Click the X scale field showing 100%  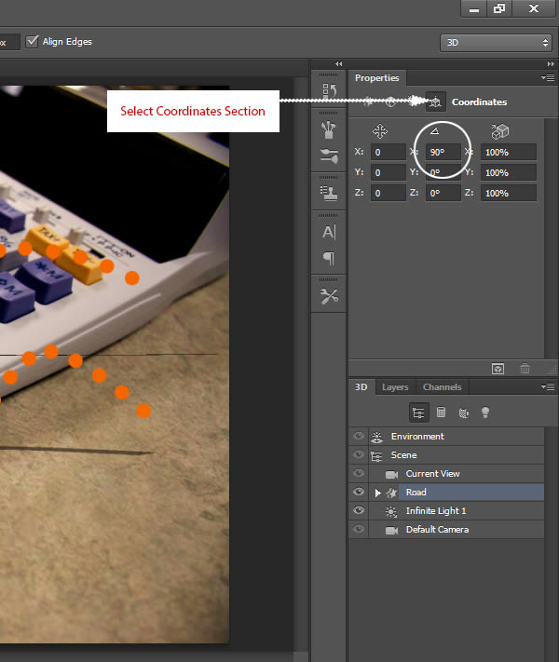tap(509, 152)
